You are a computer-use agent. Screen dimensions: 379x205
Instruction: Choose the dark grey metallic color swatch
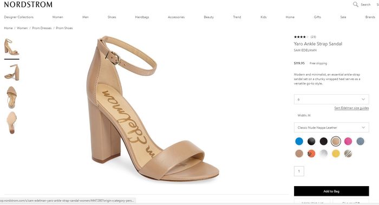(x=311, y=141)
